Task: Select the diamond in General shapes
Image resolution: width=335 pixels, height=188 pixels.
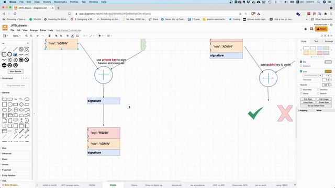Action: pyautogui.click(x=21, y=104)
